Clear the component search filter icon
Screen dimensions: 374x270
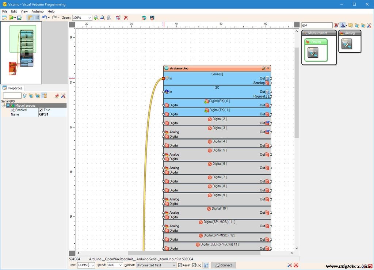[336, 25]
